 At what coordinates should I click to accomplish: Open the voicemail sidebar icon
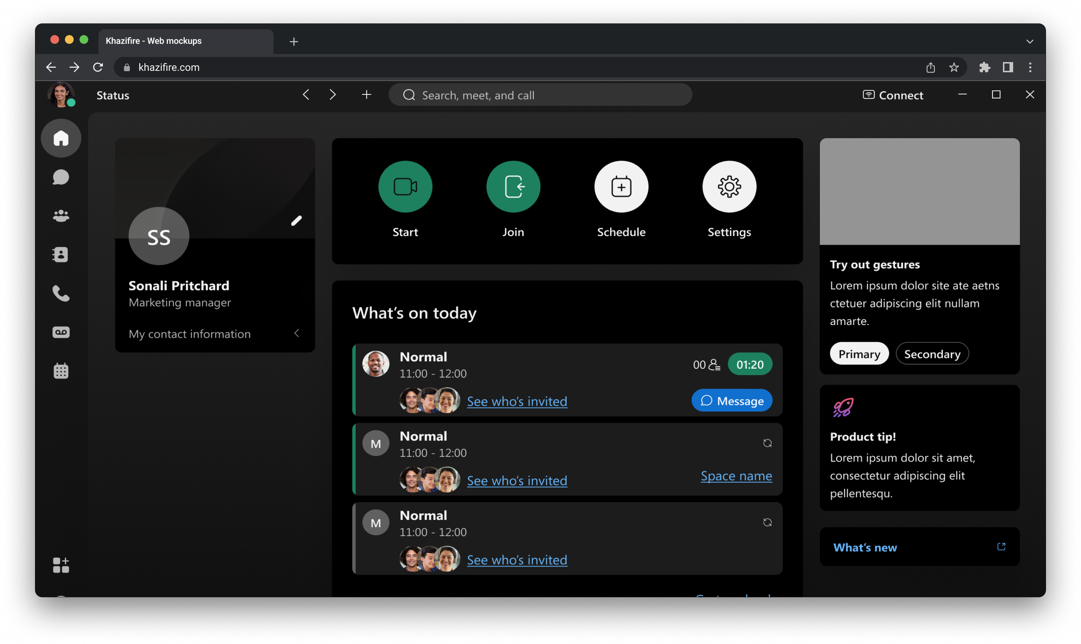[61, 332]
